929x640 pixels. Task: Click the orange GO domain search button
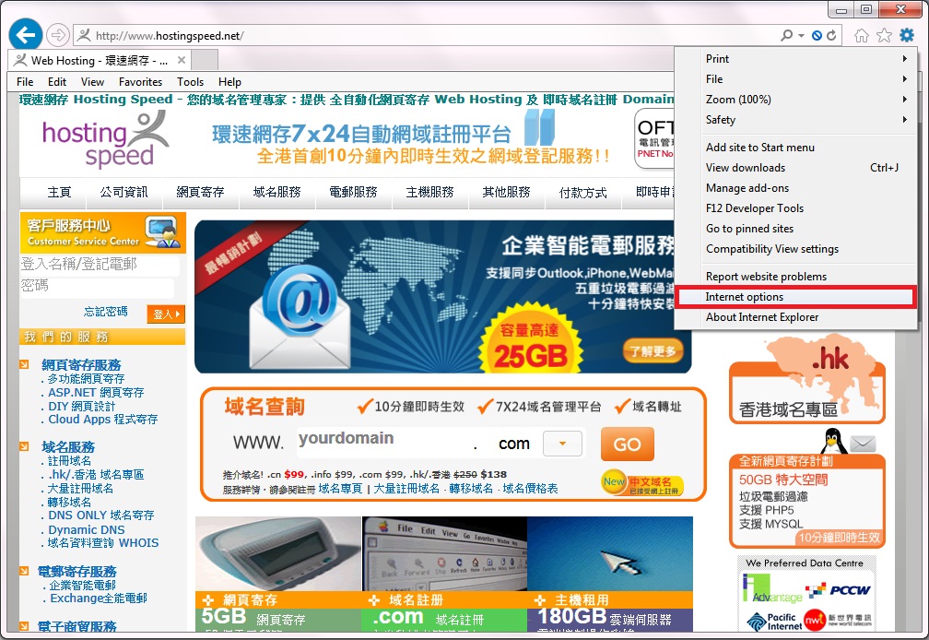pyautogui.click(x=627, y=444)
